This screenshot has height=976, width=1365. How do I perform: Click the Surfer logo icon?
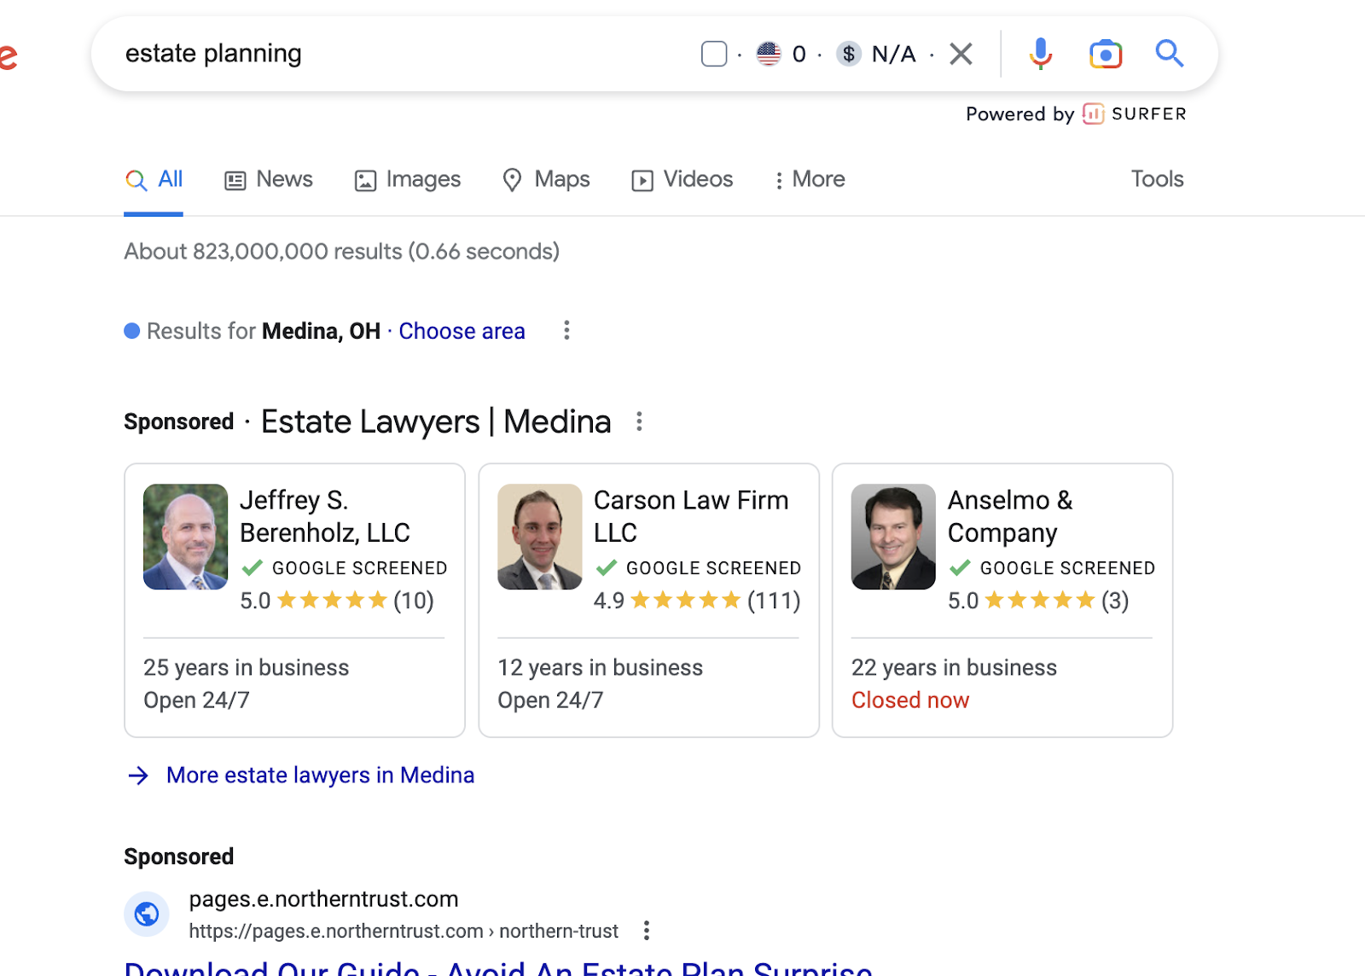pos(1093,113)
